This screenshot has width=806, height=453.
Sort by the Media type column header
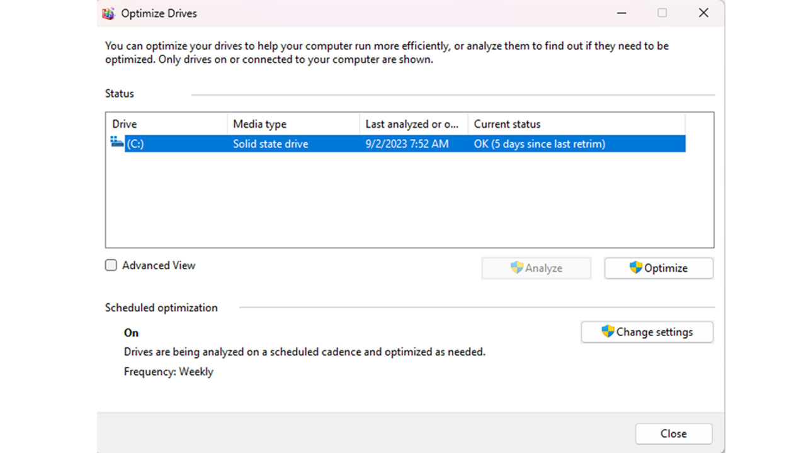[293, 124]
